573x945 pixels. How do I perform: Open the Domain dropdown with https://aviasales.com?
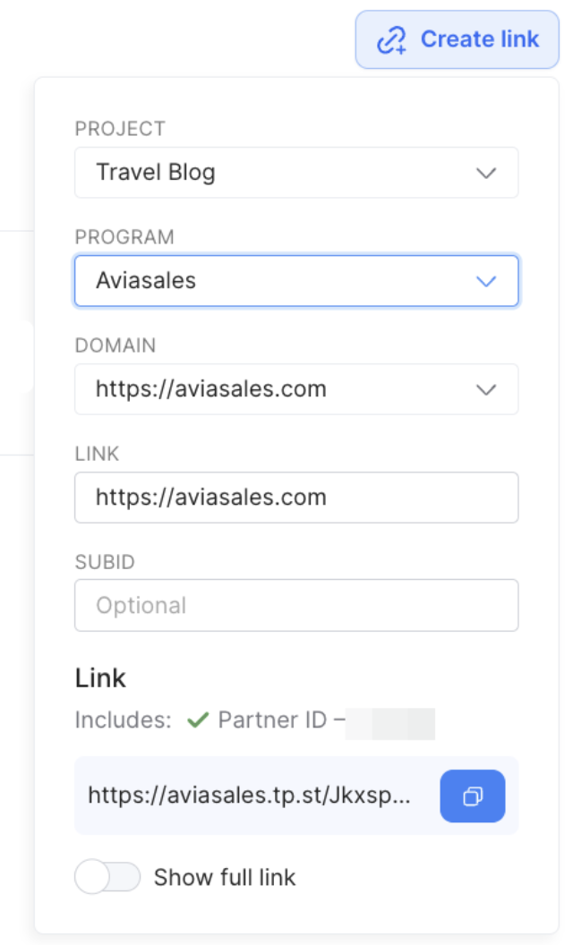296,389
